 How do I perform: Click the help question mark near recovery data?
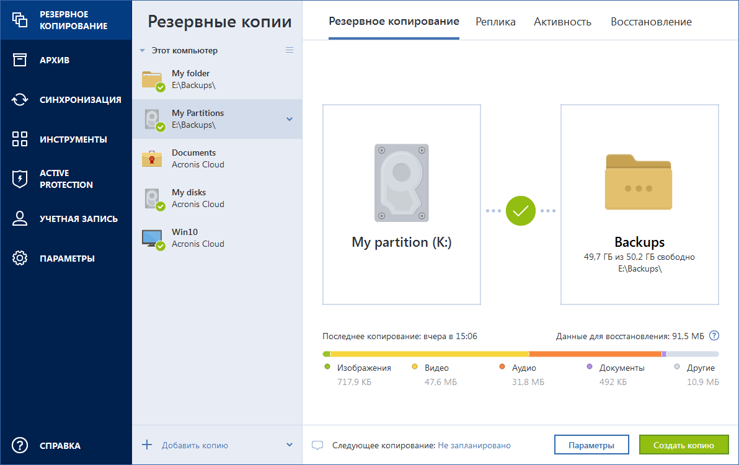(x=715, y=335)
